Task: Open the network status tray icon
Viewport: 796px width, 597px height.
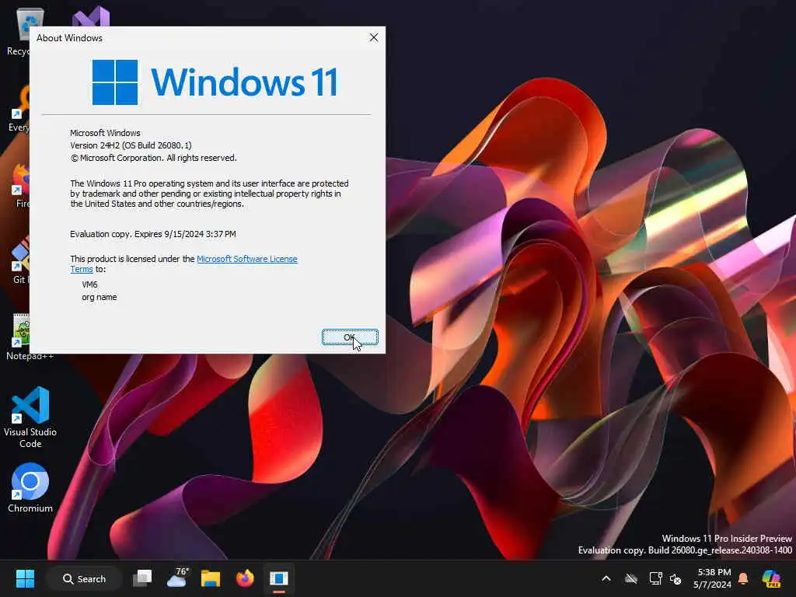Action: click(655, 578)
